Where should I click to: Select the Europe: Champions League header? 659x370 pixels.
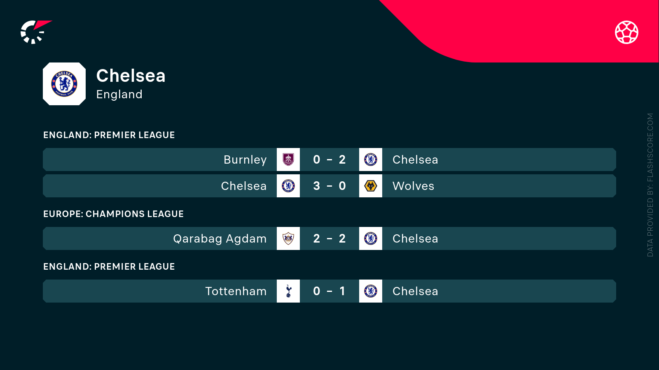click(113, 214)
